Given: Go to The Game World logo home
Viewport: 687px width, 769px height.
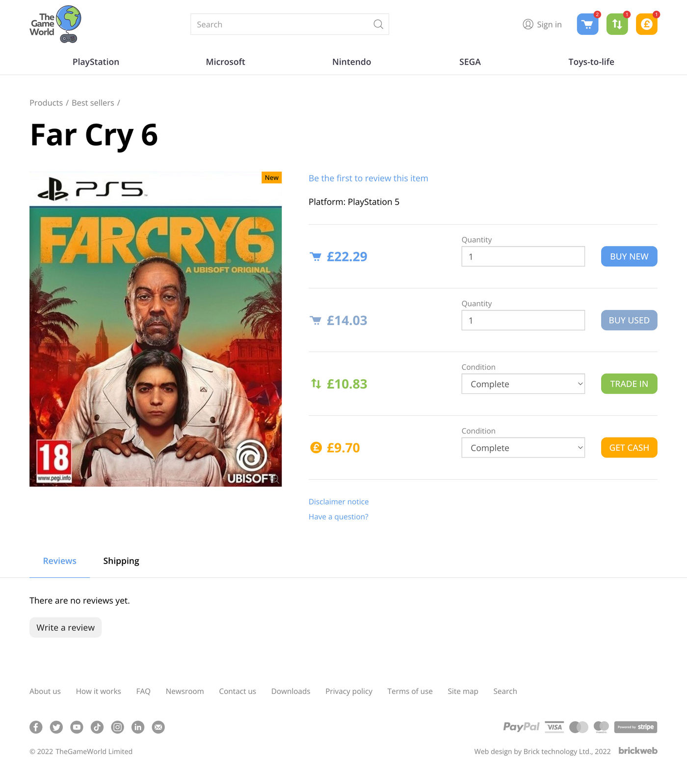Looking at the screenshot, I should (55, 24).
